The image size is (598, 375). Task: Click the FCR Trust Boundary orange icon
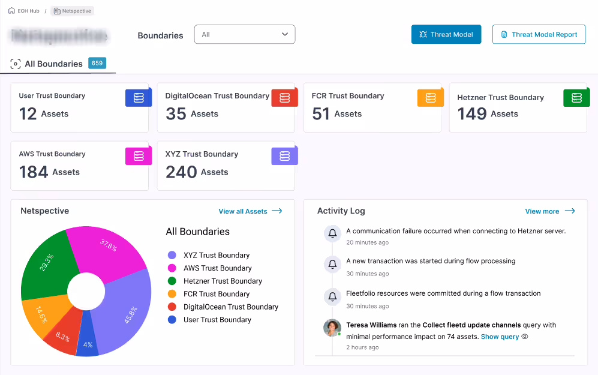[x=430, y=98]
